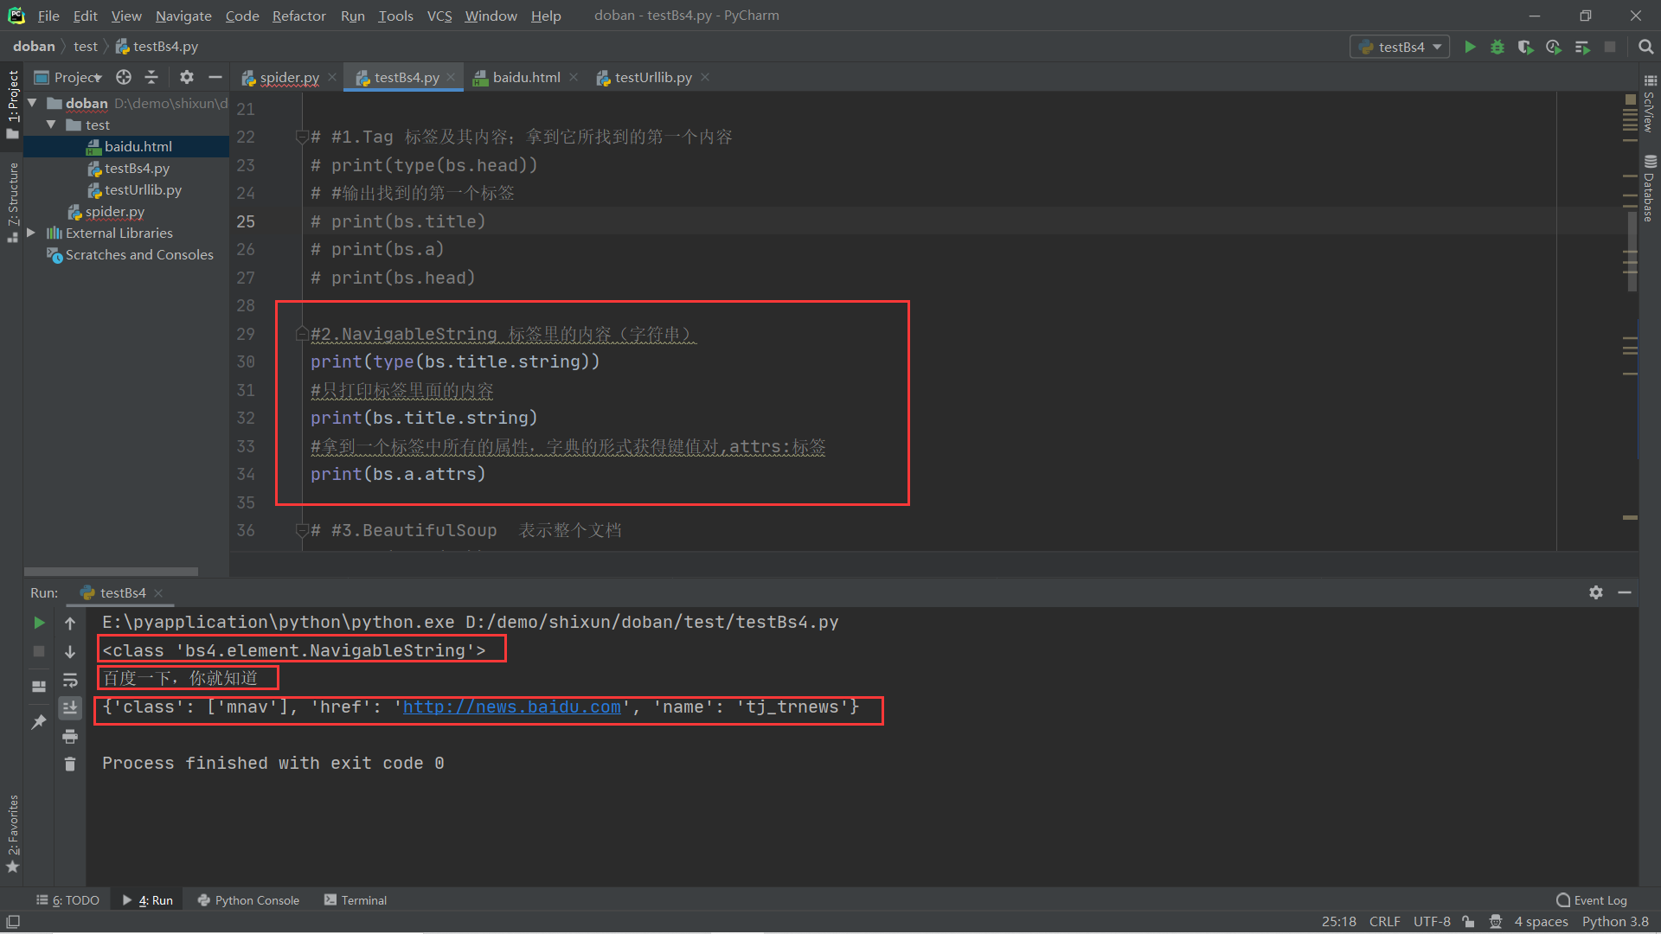
Task: Run testBs4 with the green play icon in the toolbar
Action: [x=1470, y=47]
